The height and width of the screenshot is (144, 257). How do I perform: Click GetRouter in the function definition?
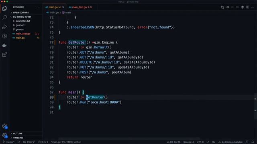tap(77, 42)
